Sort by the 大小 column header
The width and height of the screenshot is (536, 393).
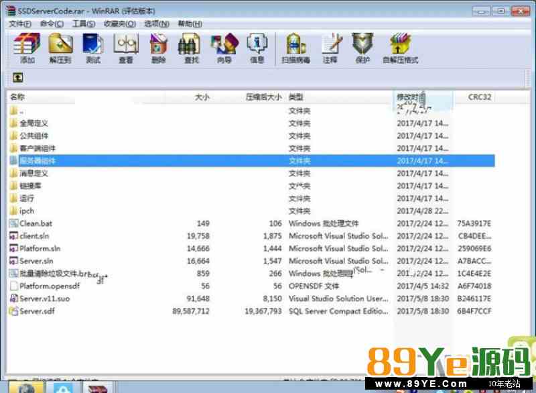[202, 97]
